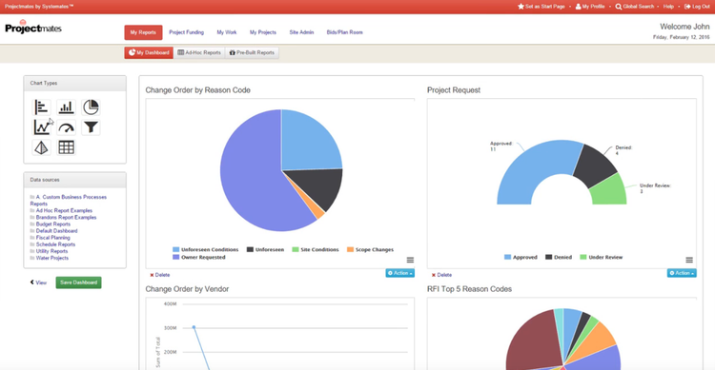Image resolution: width=715 pixels, height=370 pixels.
Task: Toggle the dark Unforeseen legend item
Action: click(265, 250)
